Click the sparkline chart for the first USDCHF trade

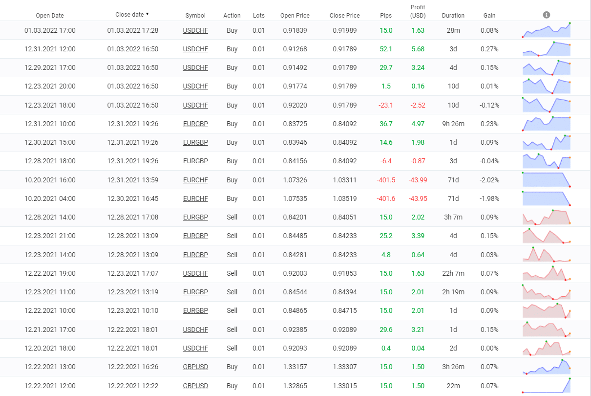(x=546, y=30)
